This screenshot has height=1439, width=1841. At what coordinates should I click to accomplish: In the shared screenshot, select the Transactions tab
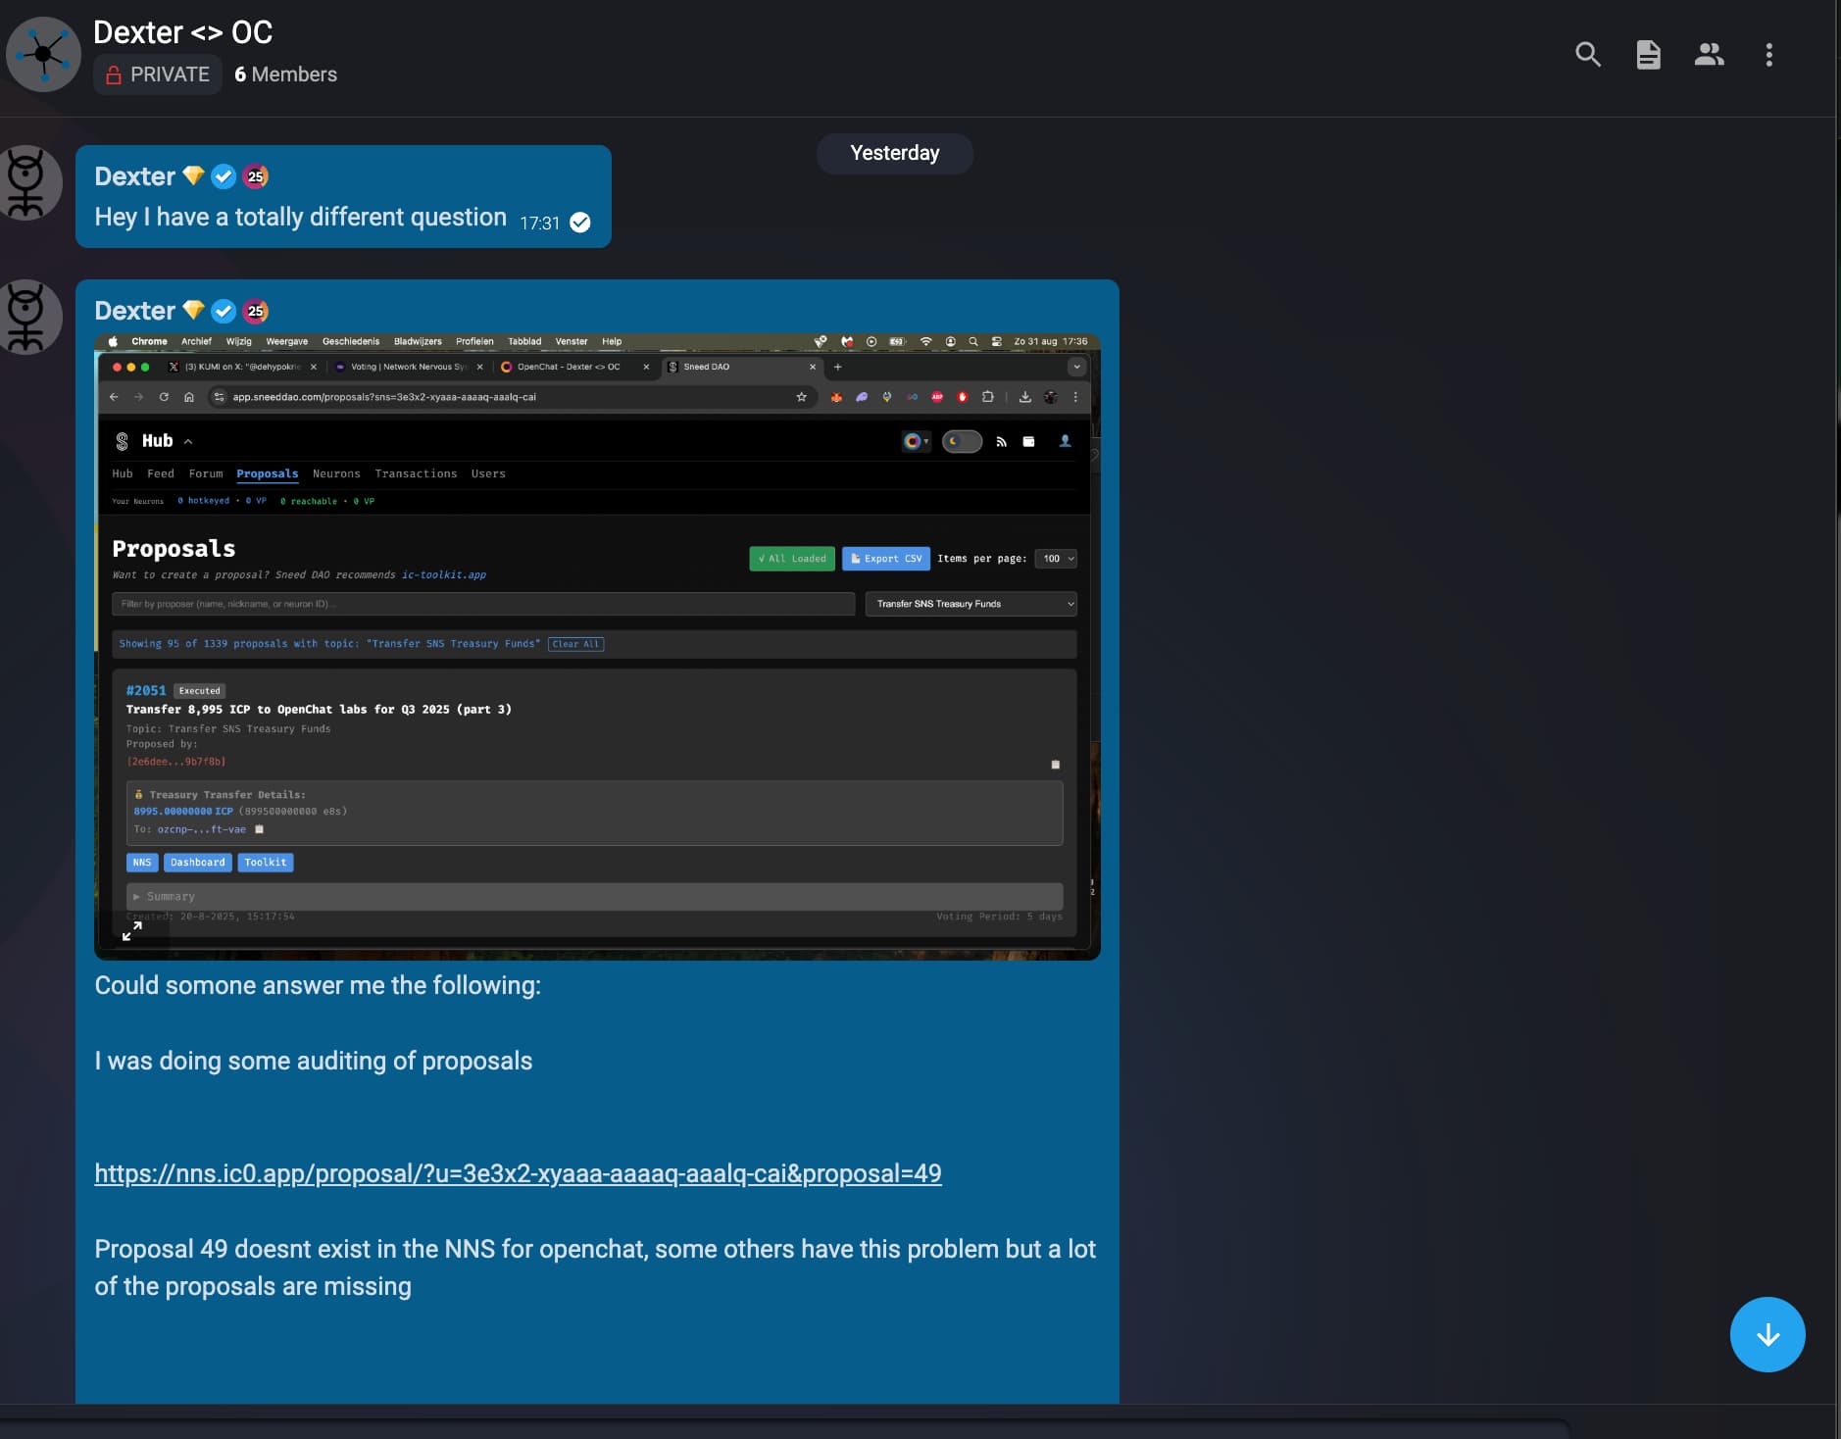coord(416,473)
